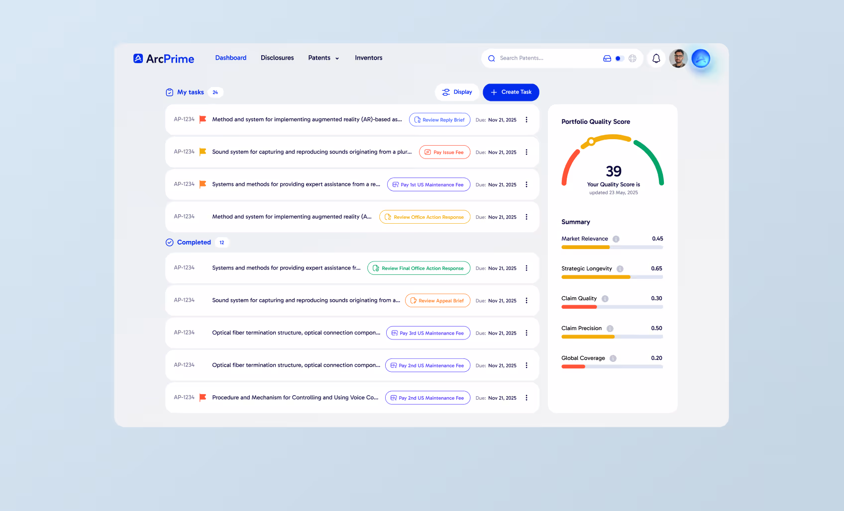
Task: Click Pay Issue Fee tag
Action: (x=444, y=152)
